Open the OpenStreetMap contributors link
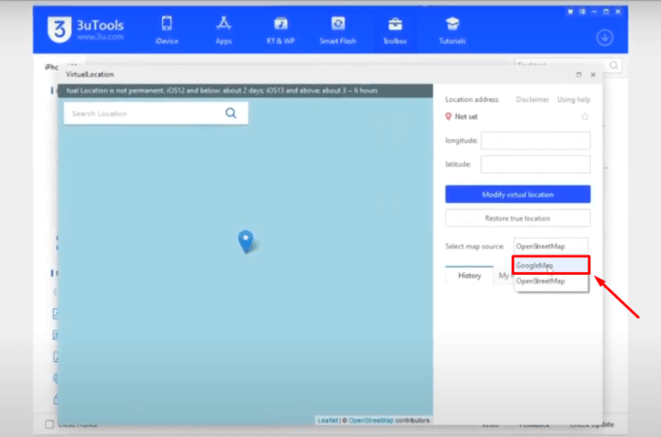 pyautogui.click(x=371, y=420)
